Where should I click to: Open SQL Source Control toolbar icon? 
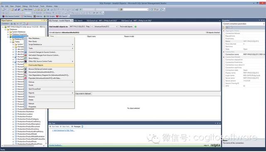click(11, 16)
